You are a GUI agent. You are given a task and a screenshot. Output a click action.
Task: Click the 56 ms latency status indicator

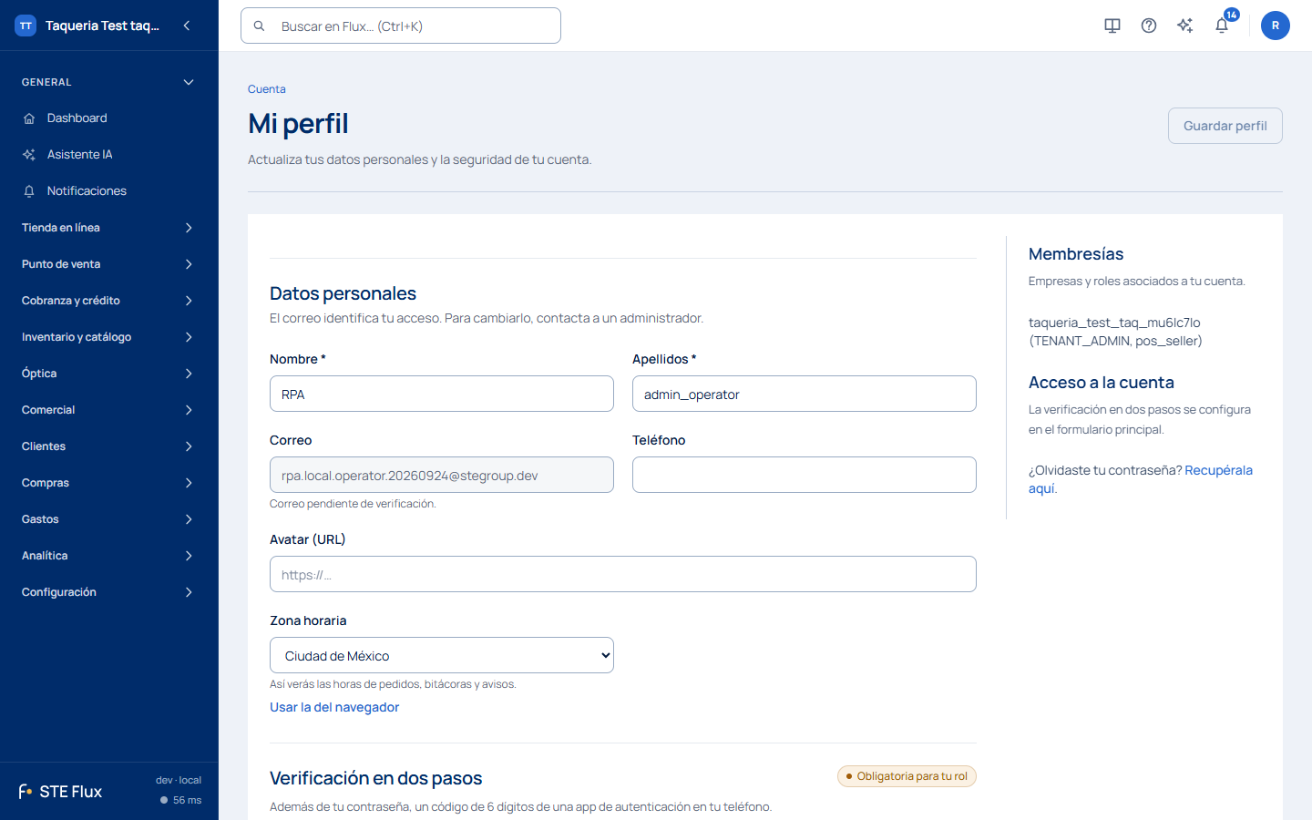[x=180, y=800]
